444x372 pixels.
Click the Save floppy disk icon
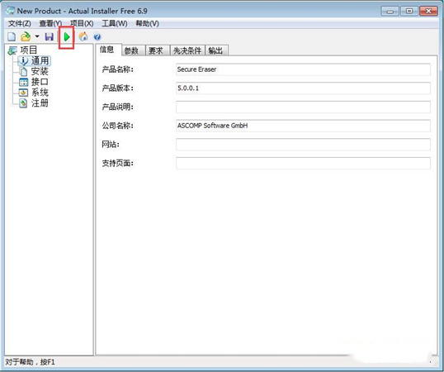[50, 36]
